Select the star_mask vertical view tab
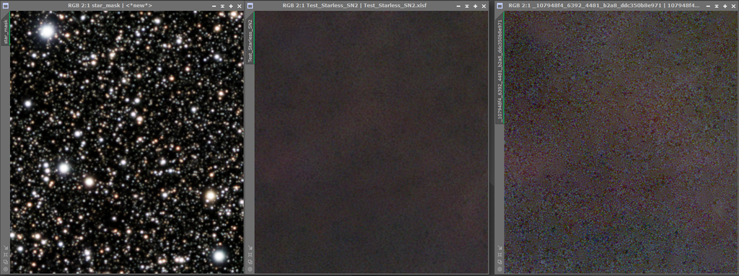This screenshot has height=276, width=739. click(6, 32)
